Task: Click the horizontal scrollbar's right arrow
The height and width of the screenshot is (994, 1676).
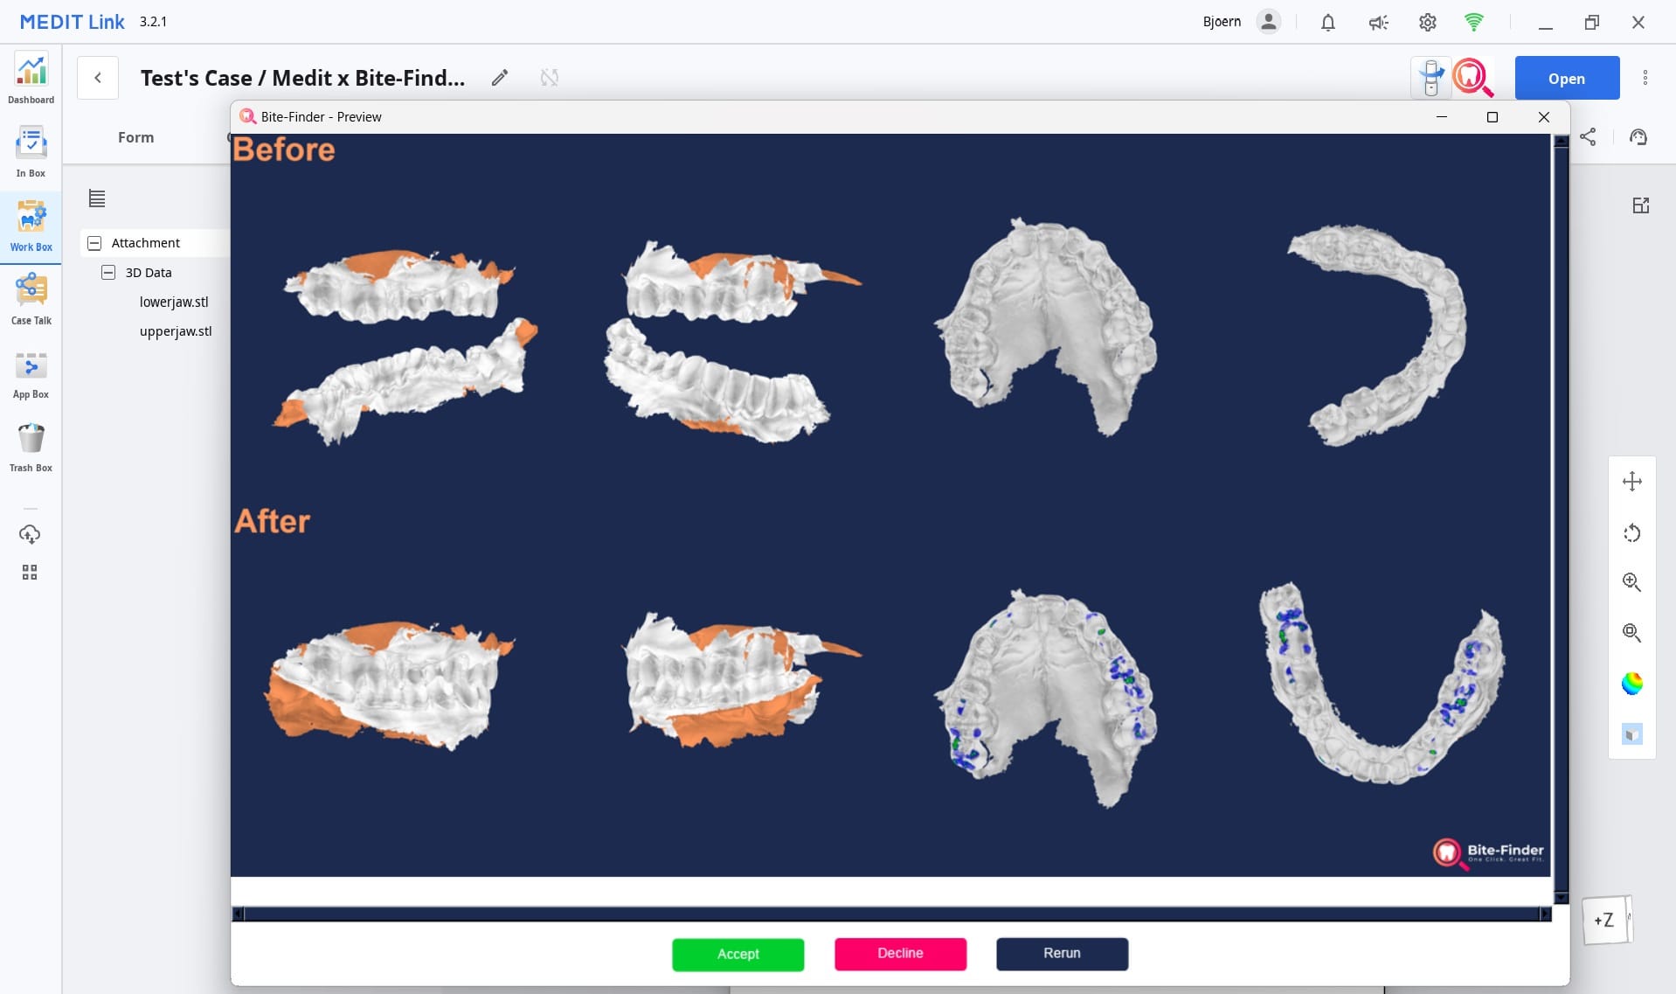Action: (1545, 914)
